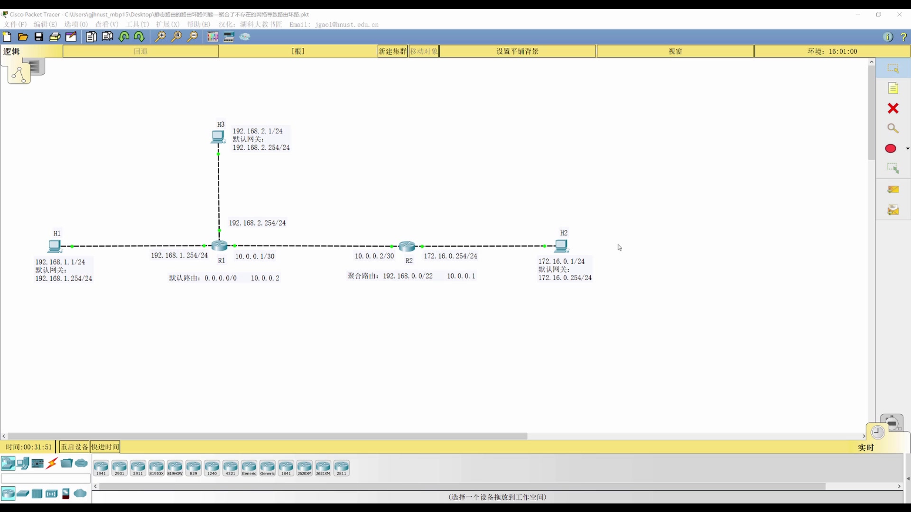Open the 文件(F) menu
The image size is (911, 512).
15,24
